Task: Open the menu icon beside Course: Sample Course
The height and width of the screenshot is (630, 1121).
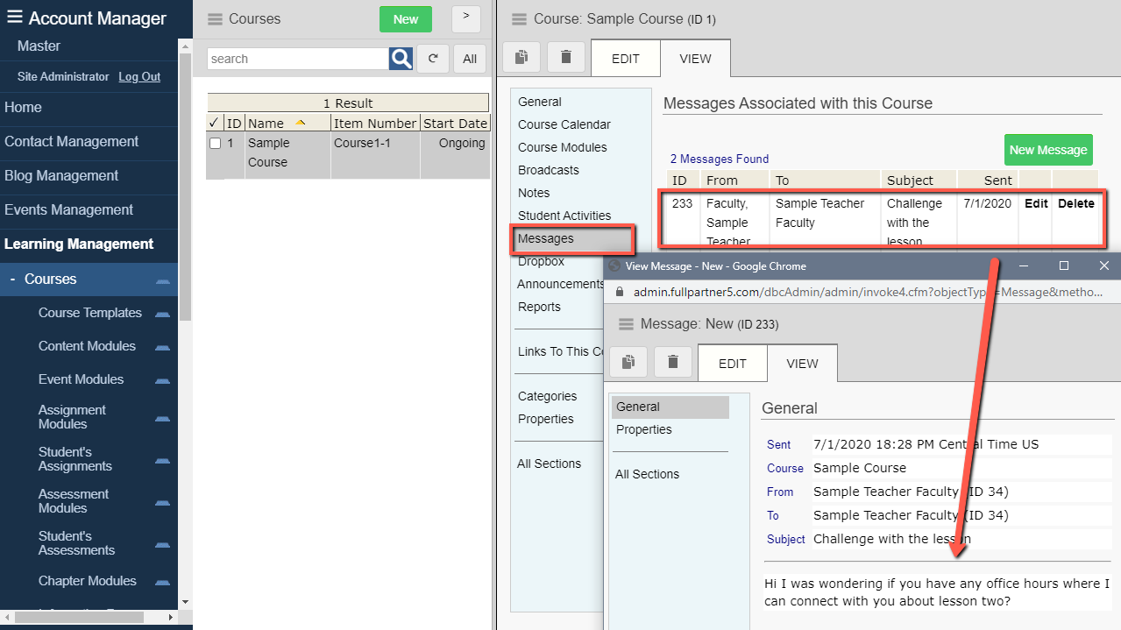Action: coord(520,19)
